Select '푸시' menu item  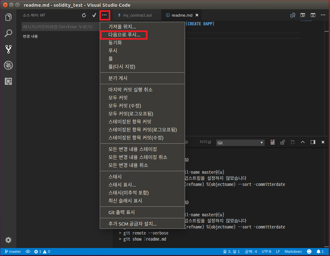(x=142, y=51)
